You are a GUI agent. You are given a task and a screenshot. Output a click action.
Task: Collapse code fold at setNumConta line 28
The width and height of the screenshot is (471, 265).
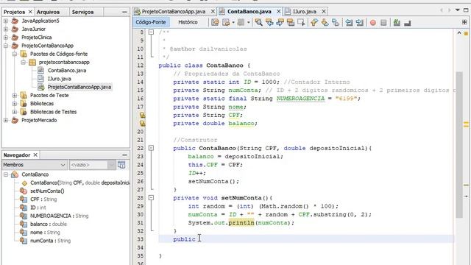(x=152, y=198)
